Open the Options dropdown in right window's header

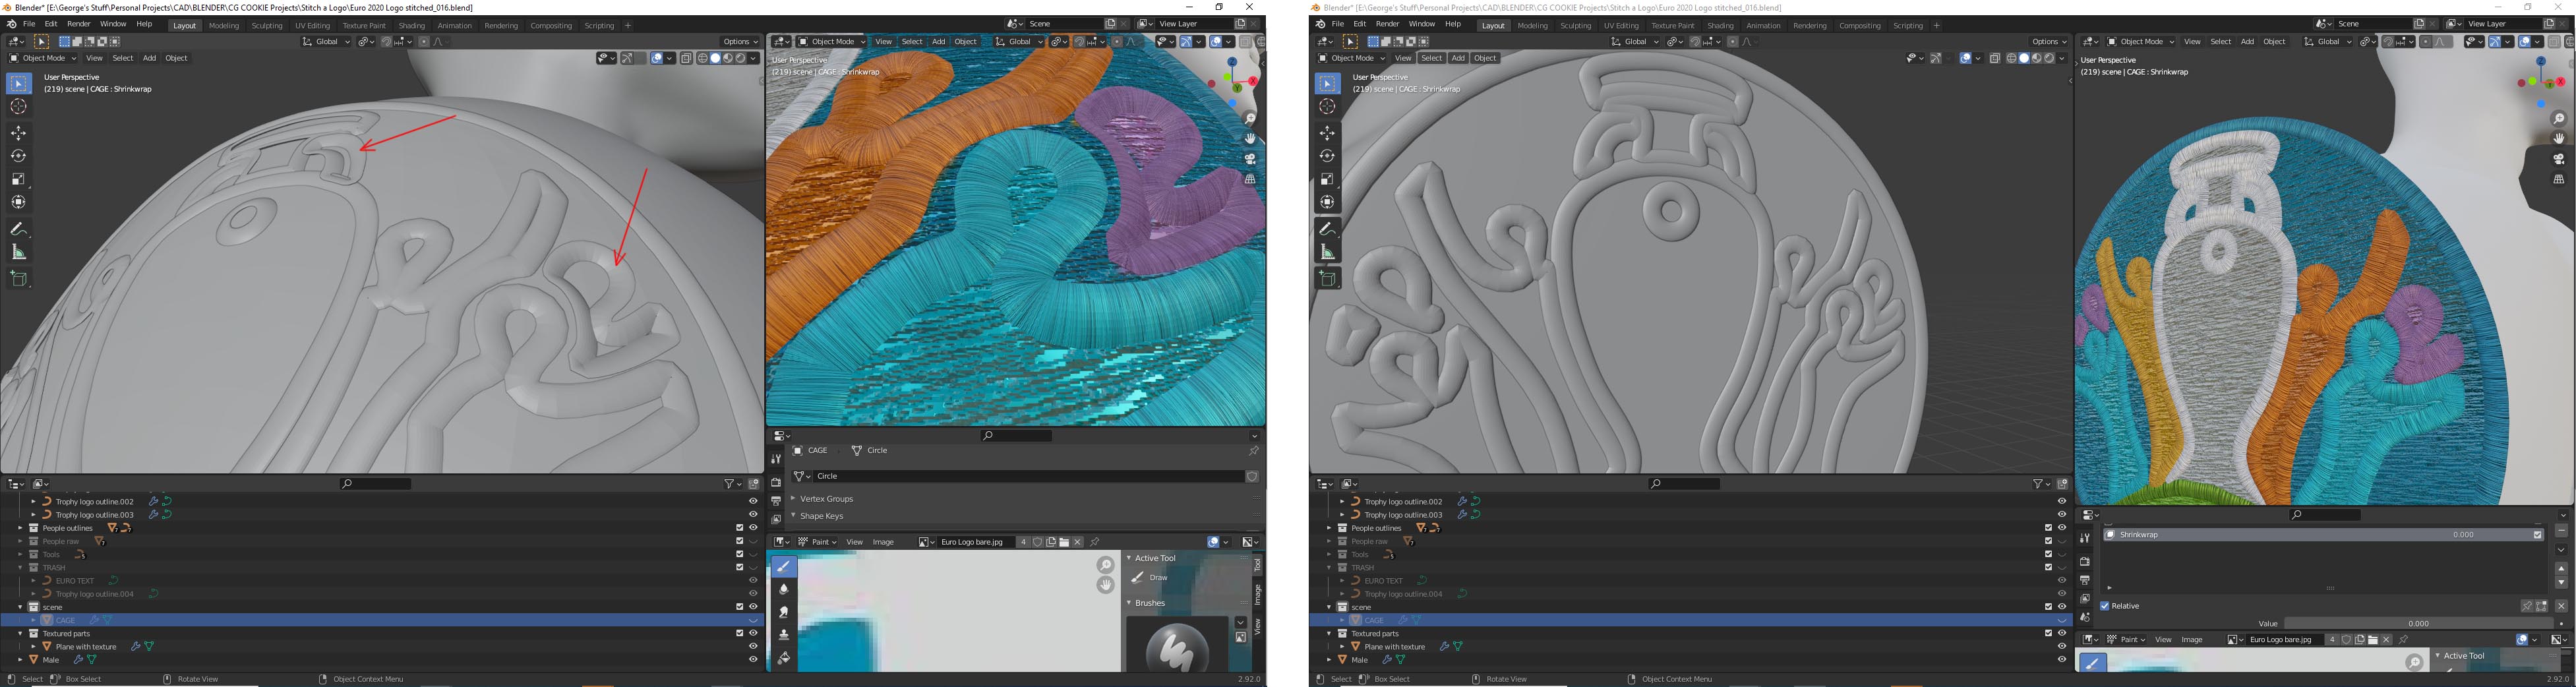point(2049,42)
